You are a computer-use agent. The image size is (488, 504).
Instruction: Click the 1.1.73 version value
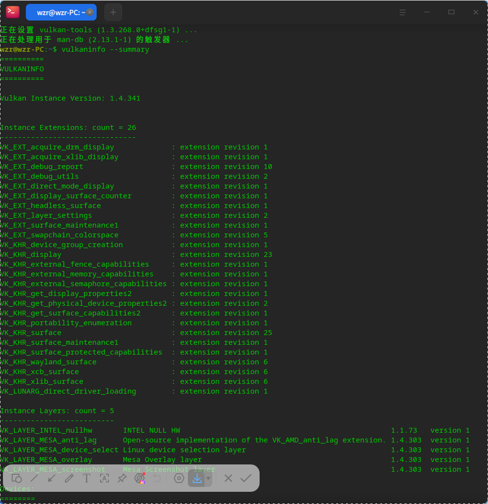[x=404, y=430]
